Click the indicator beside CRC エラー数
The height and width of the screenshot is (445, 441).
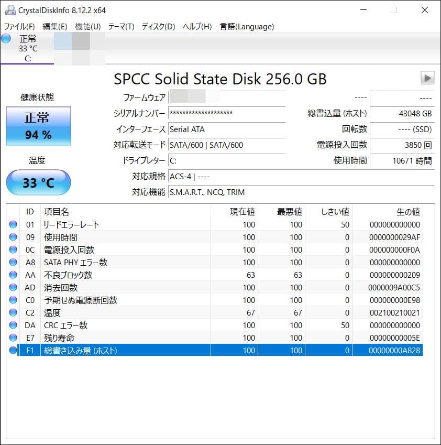pos(13,325)
